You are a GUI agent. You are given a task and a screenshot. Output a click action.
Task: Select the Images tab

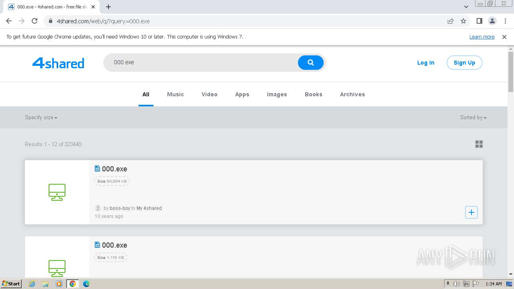click(x=277, y=94)
